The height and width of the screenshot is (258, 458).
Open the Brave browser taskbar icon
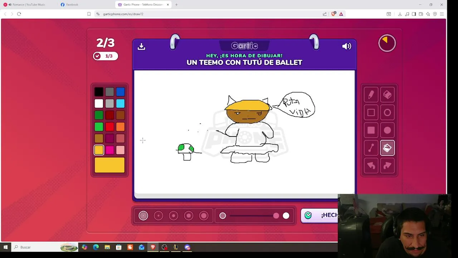[153, 247]
